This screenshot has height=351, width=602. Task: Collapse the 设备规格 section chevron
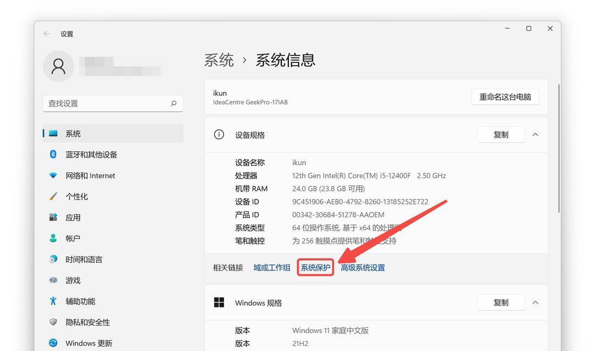[535, 134]
